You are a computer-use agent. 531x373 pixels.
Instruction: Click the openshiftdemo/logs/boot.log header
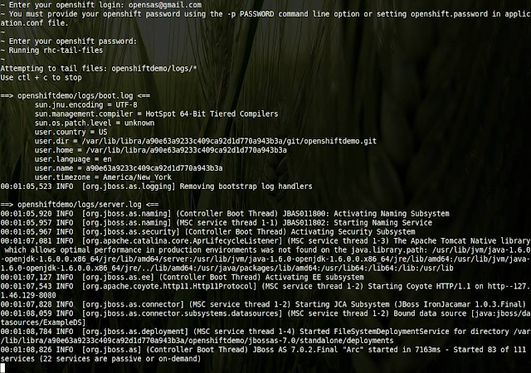pos(76,96)
